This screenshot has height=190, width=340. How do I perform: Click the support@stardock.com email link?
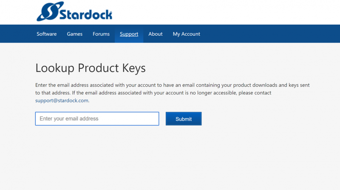coord(62,101)
